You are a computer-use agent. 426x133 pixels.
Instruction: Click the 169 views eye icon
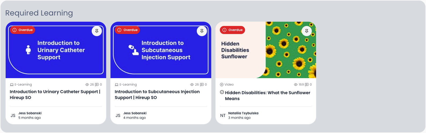(296, 85)
